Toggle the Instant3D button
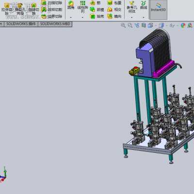 point(159,10)
